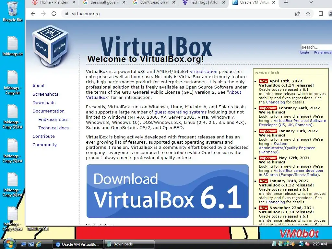Close the 'the small govern' tab
The height and width of the screenshot is (249, 332).
pyautogui.click(x=124, y=2)
